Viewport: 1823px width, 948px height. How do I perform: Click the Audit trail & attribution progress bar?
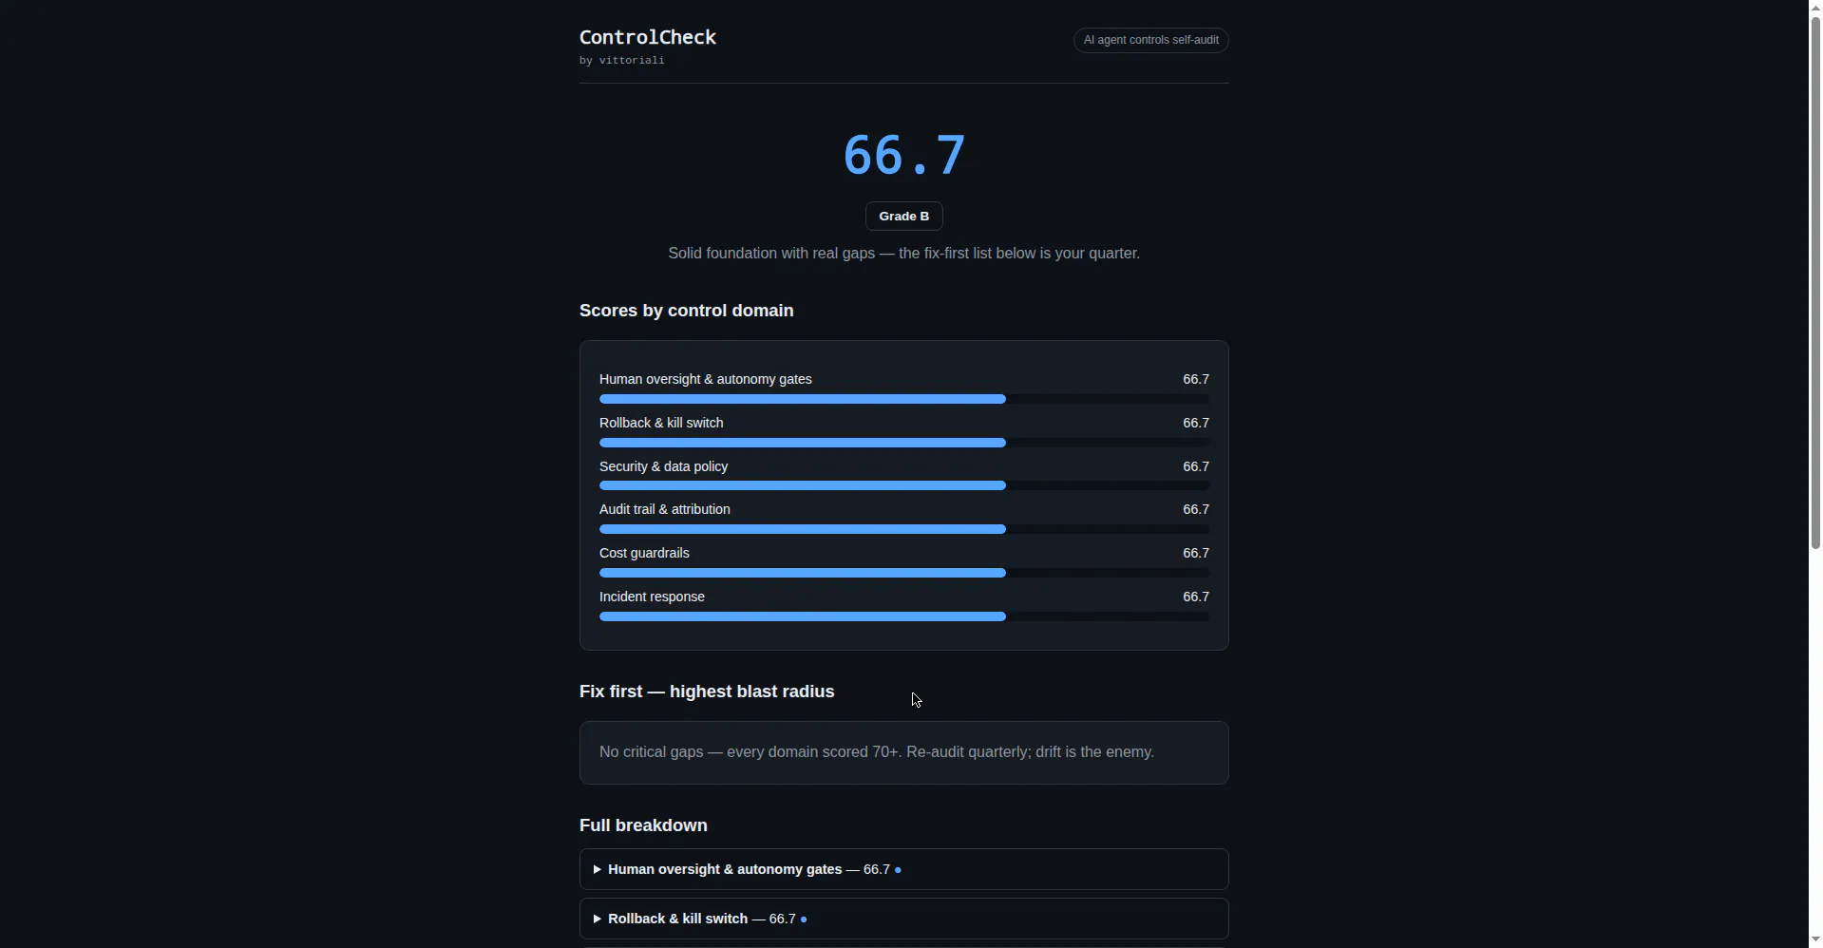(x=903, y=529)
